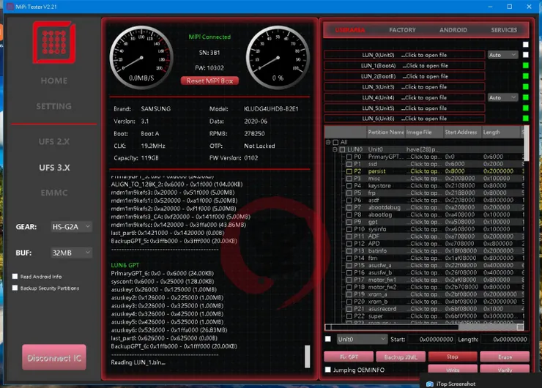542x388 pixels.
Task: Enable Read Android Info checkbox
Action: pos(15,277)
